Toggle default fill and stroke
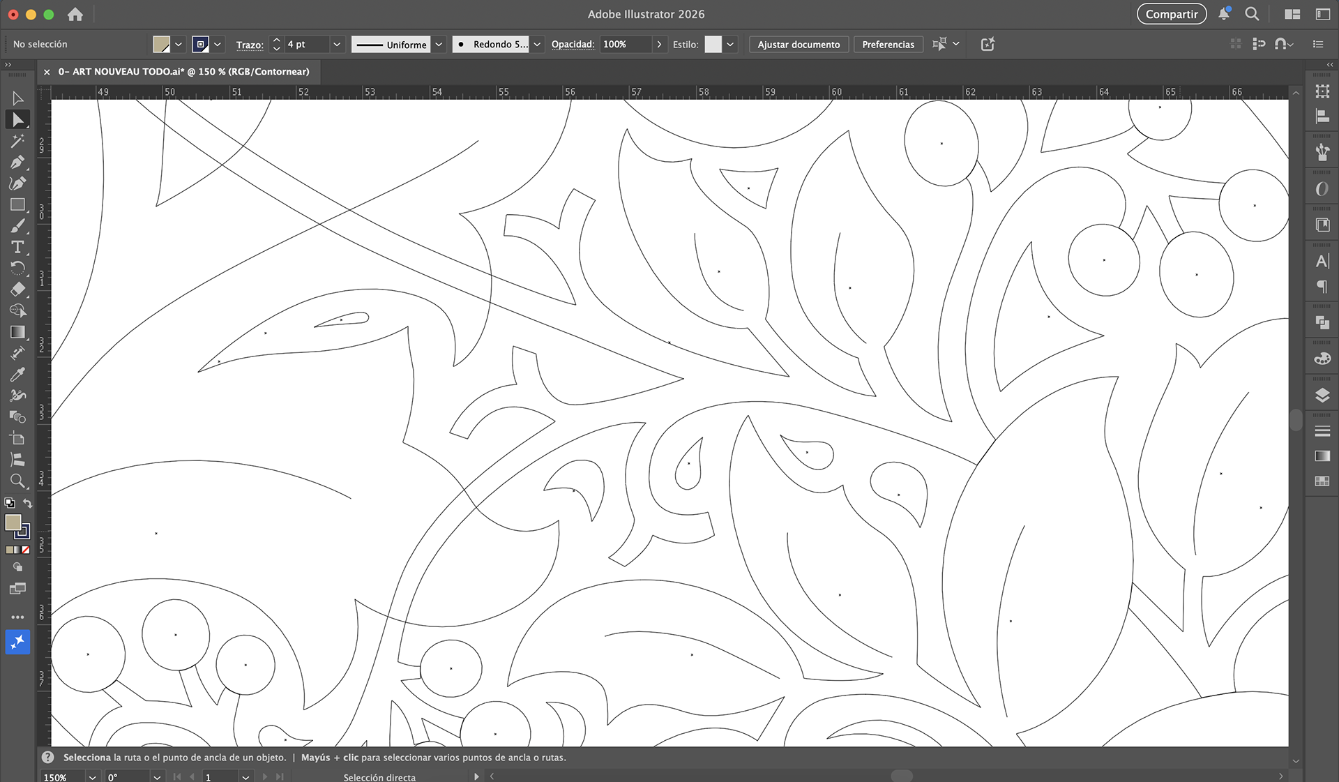 click(x=10, y=503)
